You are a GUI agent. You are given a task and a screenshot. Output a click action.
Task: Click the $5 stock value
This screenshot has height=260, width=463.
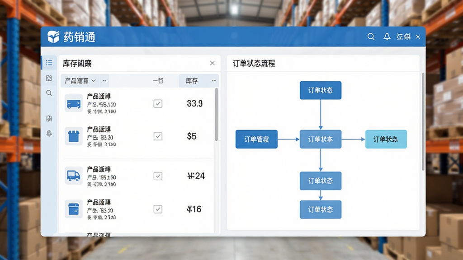click(x=192, y=136)
